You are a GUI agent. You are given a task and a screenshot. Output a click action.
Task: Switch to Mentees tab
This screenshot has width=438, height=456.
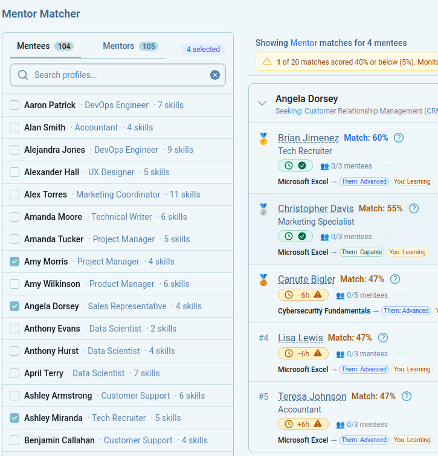45,46
